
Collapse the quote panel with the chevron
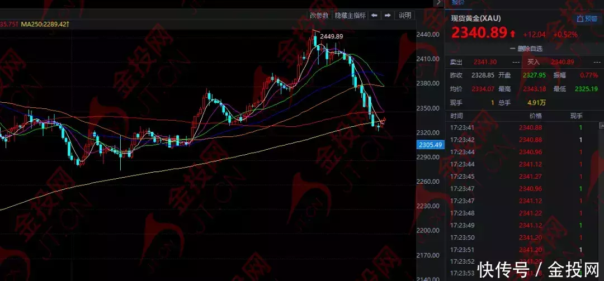click(438, 3)
